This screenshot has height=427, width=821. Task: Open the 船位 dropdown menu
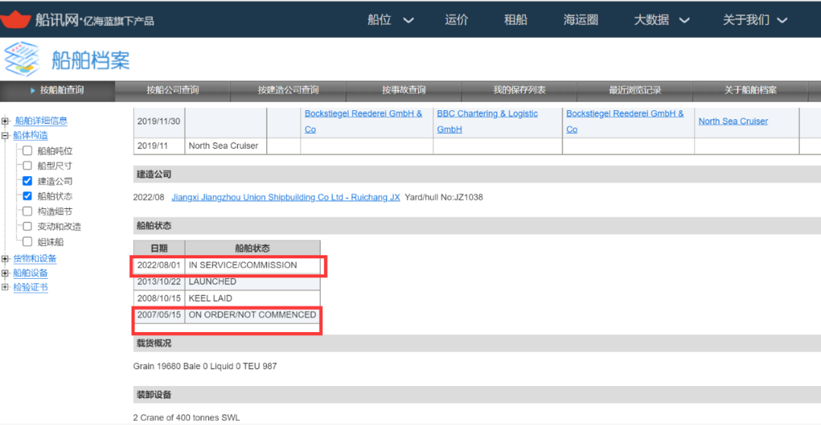pos(391,20)
